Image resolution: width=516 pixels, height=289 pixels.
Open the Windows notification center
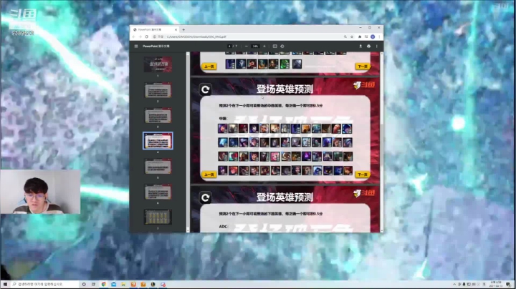coord(508,285)
